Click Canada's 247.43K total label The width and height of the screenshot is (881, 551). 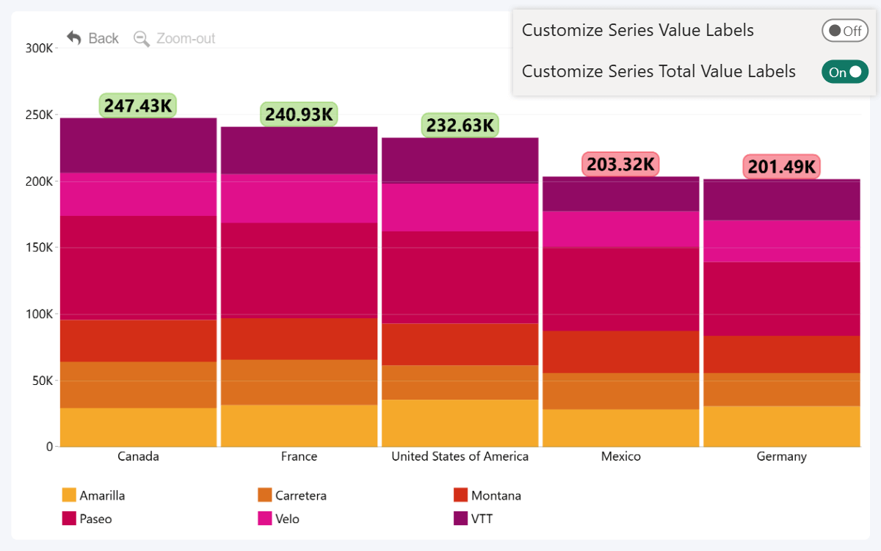pyautogui.click(x=138, y=106)
